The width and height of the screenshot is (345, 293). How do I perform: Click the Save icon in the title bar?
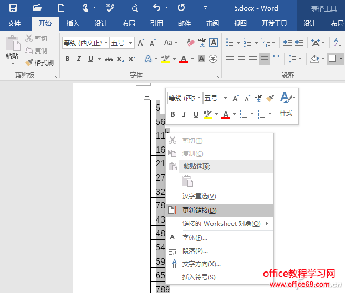coord(13,8)
